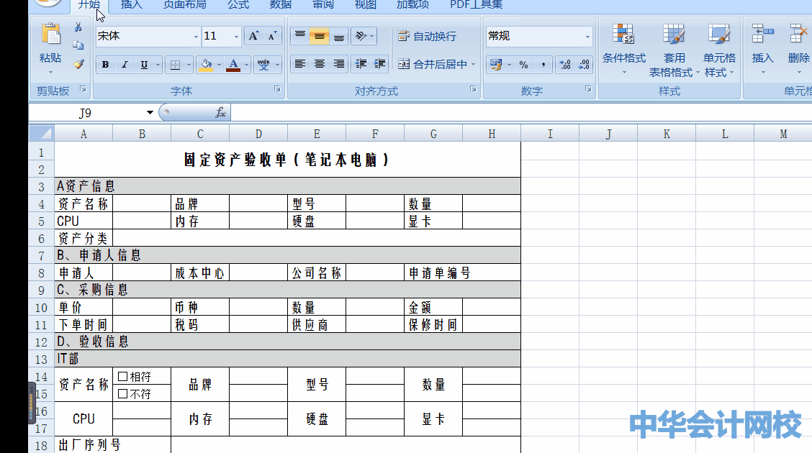
Task: Click the Cut scissors icon
Action: click(78, 27)
